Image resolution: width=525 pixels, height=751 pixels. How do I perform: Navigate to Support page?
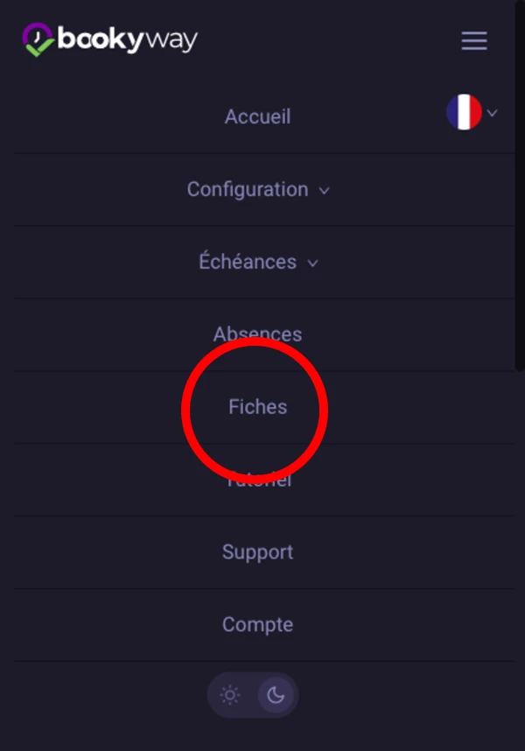(257, 552)
